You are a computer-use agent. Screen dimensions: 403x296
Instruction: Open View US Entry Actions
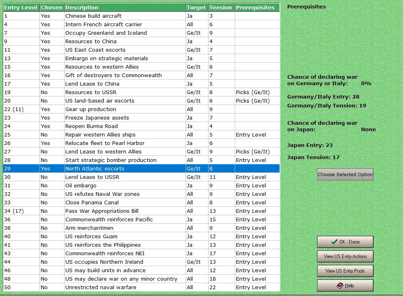[345, 256]
